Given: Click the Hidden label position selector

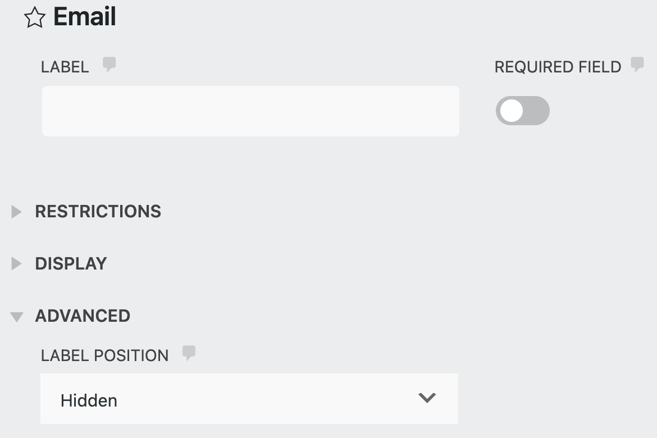Looking at the screenshot, I should [x=249, y=399].
